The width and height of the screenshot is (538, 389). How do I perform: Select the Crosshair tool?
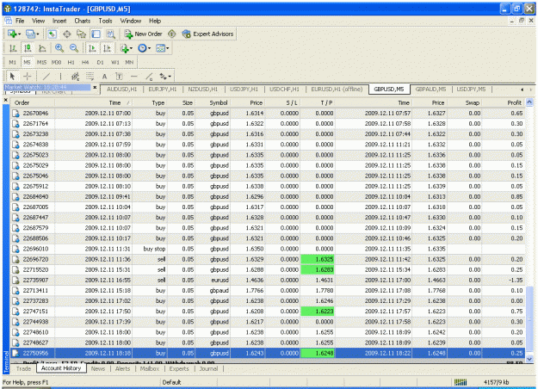coord(28,76)
